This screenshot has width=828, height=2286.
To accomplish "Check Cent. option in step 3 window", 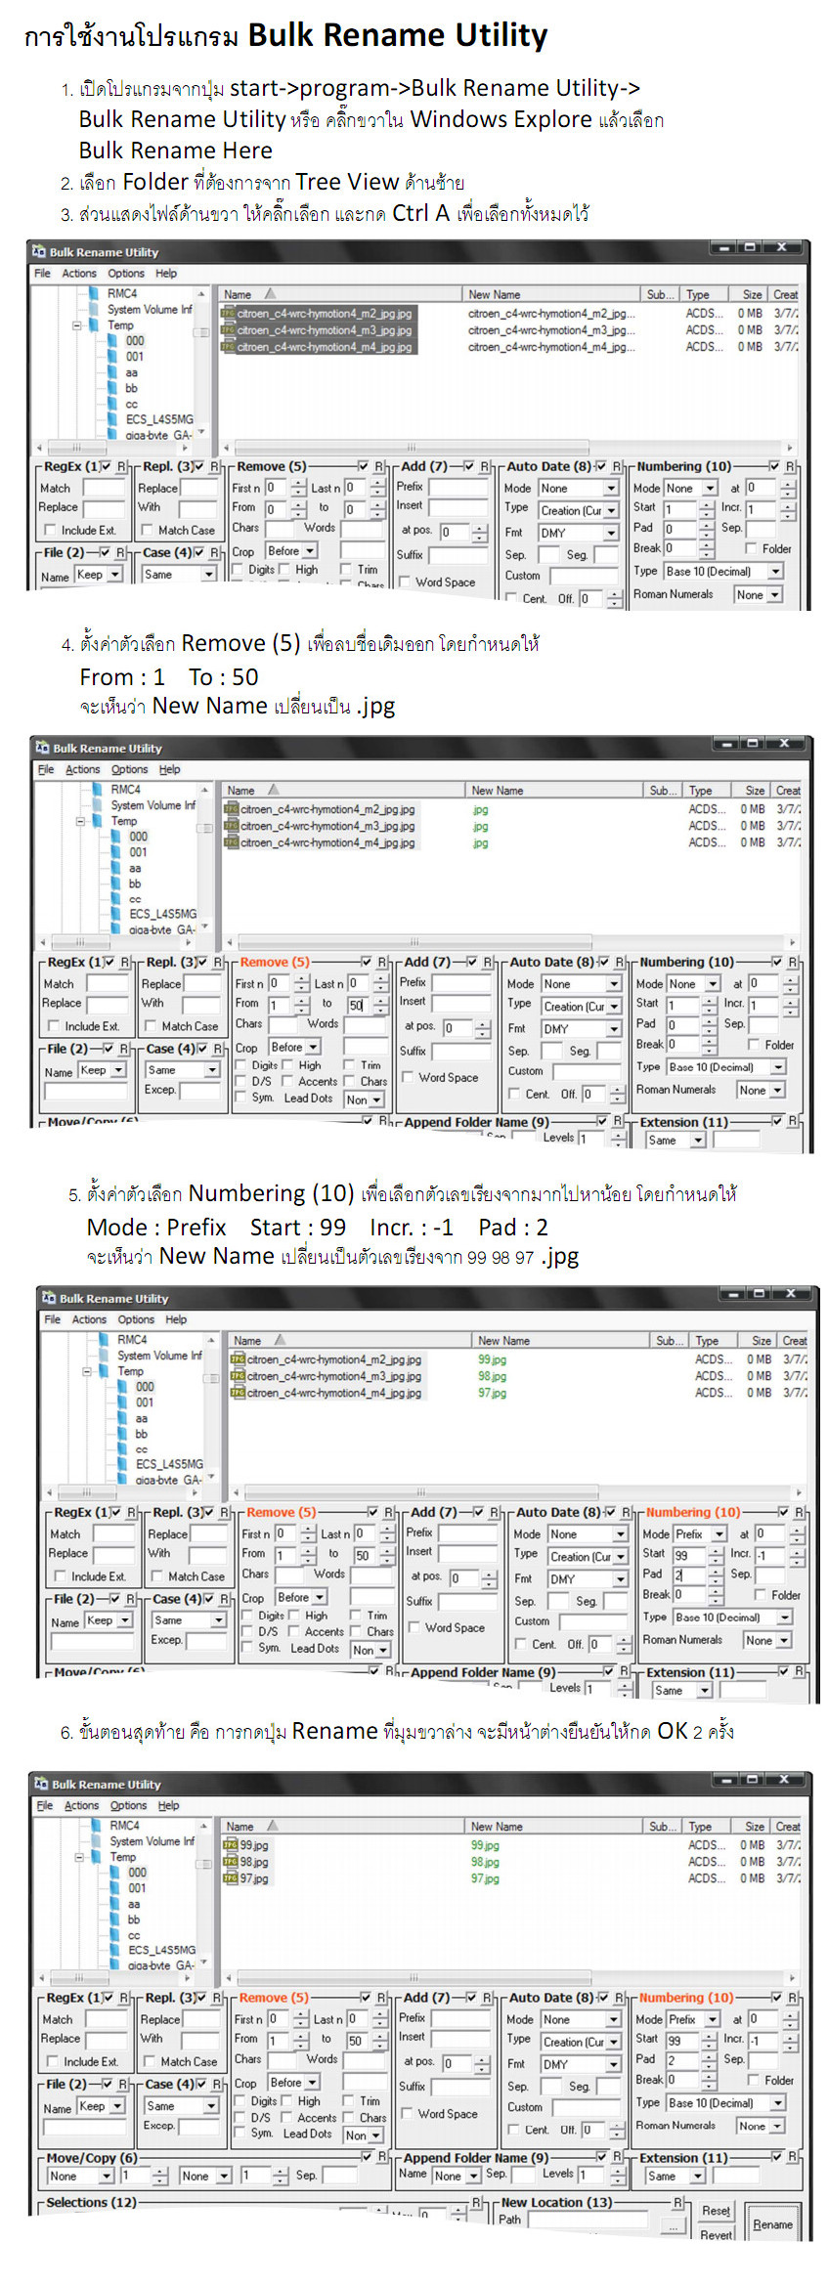I will click(511, 599).
